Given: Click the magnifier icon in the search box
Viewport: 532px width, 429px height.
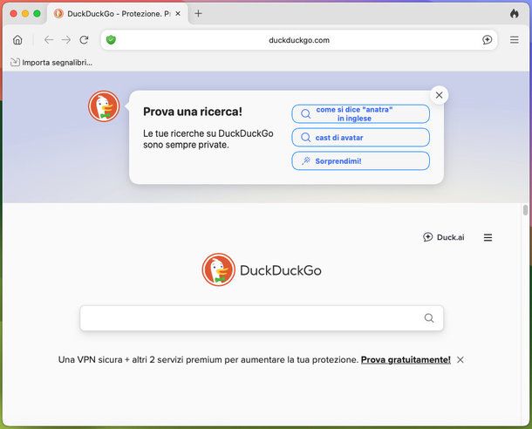Looking at the screenshot, I should (429, 318).
